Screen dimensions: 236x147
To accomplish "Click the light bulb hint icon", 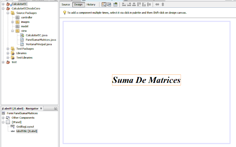I will click(65, 13).
